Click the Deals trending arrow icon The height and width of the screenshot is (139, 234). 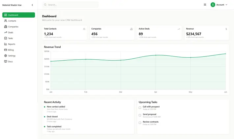coord(6,32)
